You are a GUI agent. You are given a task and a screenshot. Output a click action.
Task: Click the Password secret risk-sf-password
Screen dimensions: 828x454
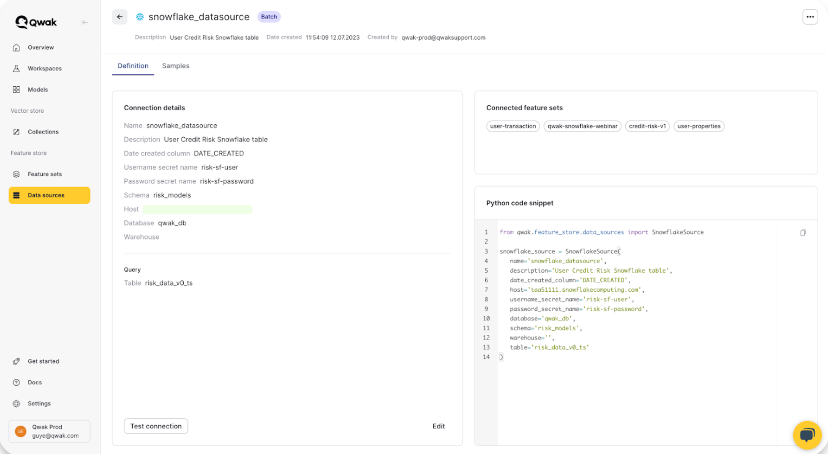tap(227, 181)
